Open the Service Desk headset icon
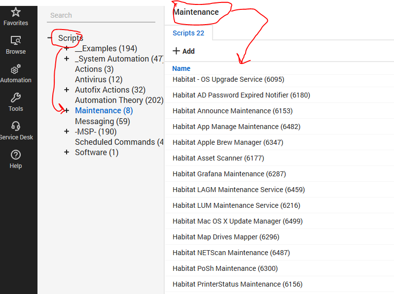394x294 pixels. pos(16,127)
